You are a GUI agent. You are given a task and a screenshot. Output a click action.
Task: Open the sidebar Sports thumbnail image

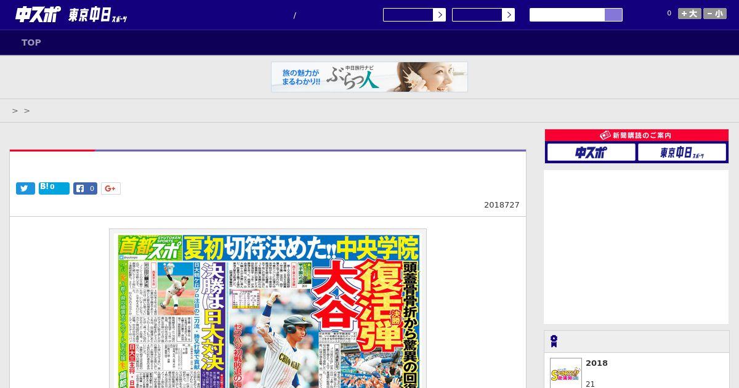(x=566, y=373)
